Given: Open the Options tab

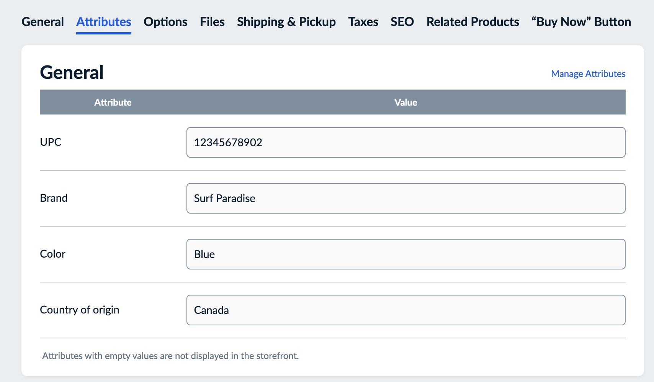Looking at the screenshot, I should tap(165, 22).
